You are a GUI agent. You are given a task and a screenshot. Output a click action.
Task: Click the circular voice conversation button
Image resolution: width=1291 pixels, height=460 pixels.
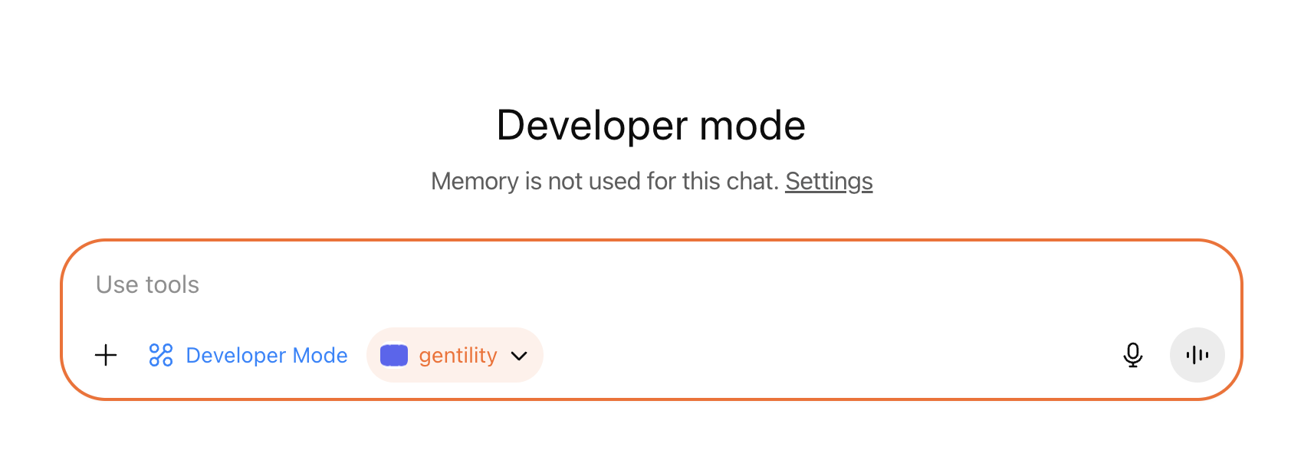[x=1197, y=355]
